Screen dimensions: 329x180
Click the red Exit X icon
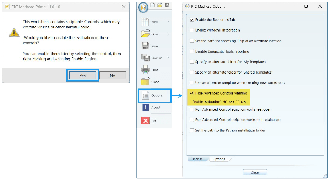point(146,121)
